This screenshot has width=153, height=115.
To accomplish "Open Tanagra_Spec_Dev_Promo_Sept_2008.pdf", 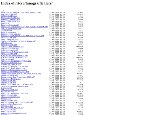I will point(18,77).
